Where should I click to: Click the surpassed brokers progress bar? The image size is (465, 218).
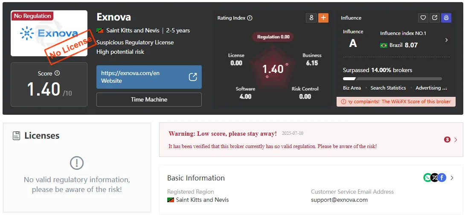(x=392, y=78)
